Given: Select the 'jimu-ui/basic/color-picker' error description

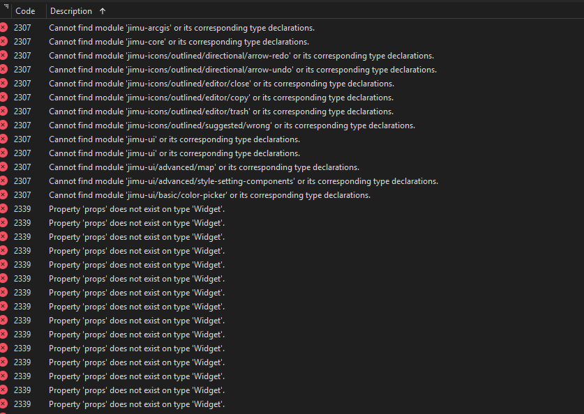Looking at the screenshot, I should coord(210,195).
